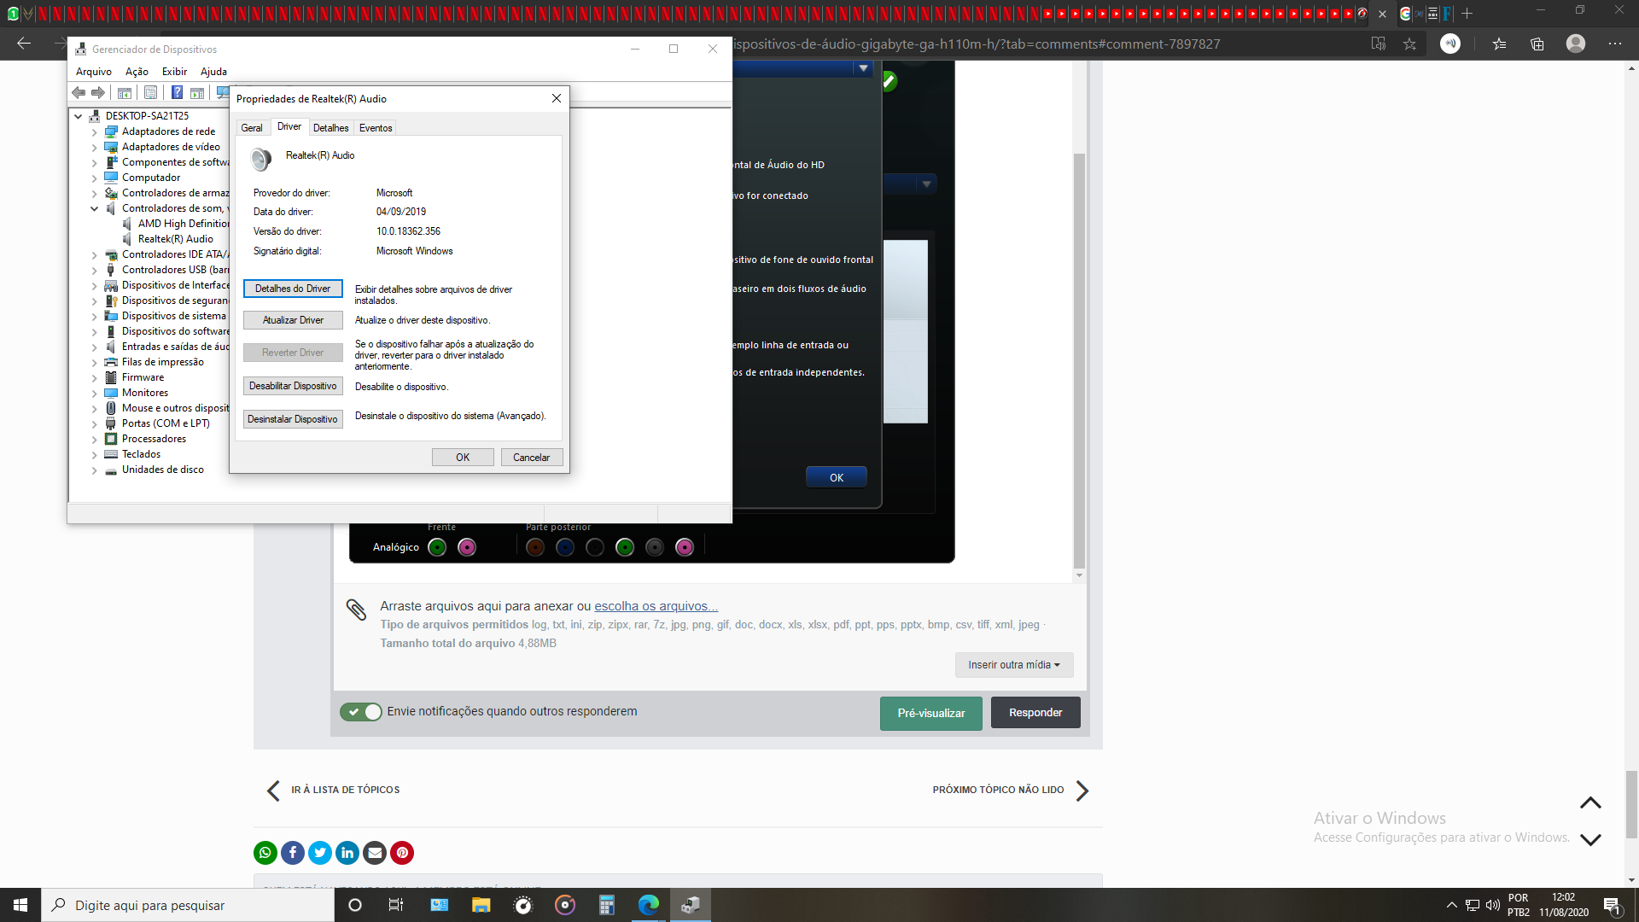Click the Windows taskbar search box

coord(188,905)
